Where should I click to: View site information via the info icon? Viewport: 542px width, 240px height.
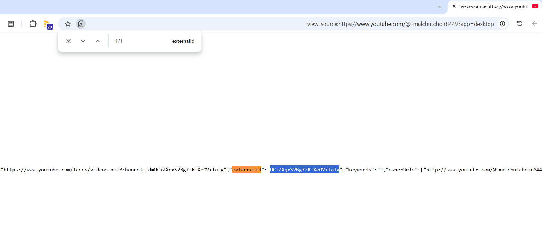click(x=502, y=24)
